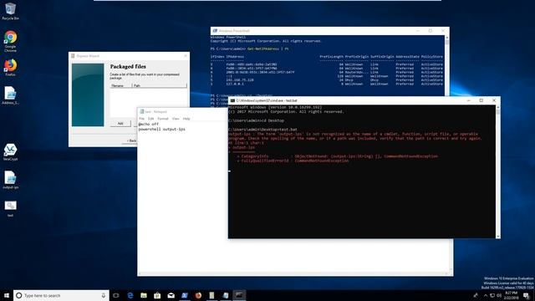
Task: Switch to Firefox in the taskbar
Action: point(198,295)
